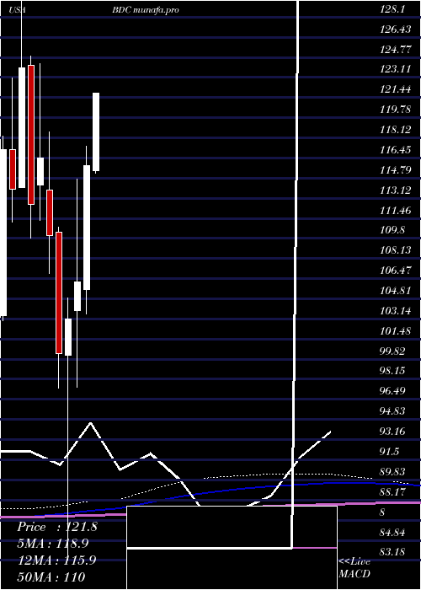
Task: Click the 94.83 price axis label
Action: click(x=393, y=411)
